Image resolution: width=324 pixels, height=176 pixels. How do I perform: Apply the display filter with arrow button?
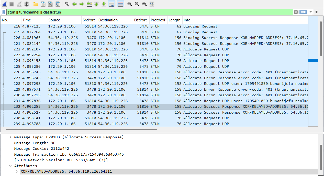(x=303, y=12)
